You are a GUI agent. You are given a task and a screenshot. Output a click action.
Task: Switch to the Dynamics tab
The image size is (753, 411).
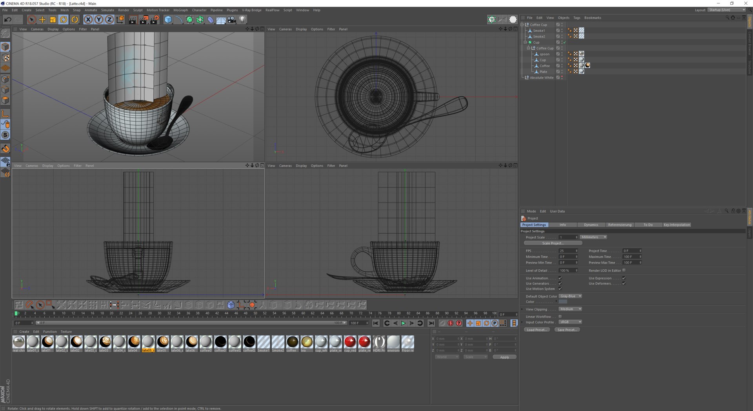point(591,225)
